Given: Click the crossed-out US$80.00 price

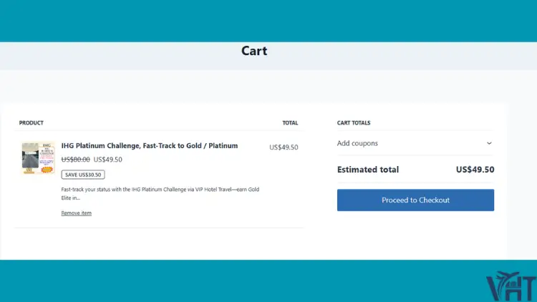Looking at the screenshot, I should (75, 160).
